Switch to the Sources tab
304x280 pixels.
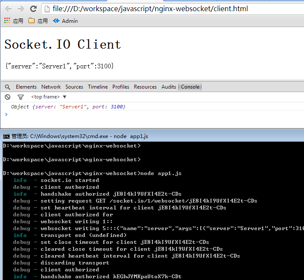(74, 87)
